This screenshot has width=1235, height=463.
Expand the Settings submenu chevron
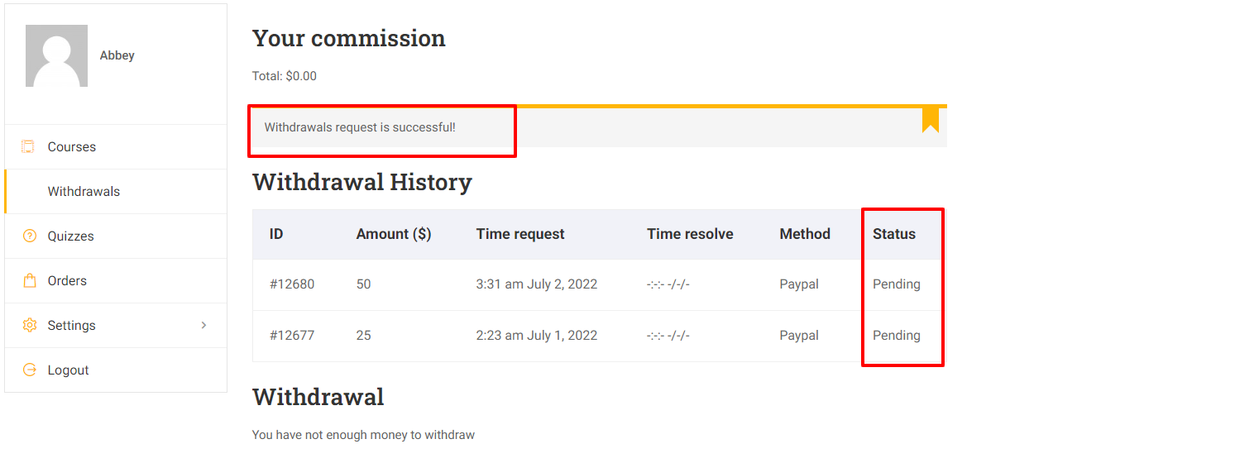pos(203,325)
